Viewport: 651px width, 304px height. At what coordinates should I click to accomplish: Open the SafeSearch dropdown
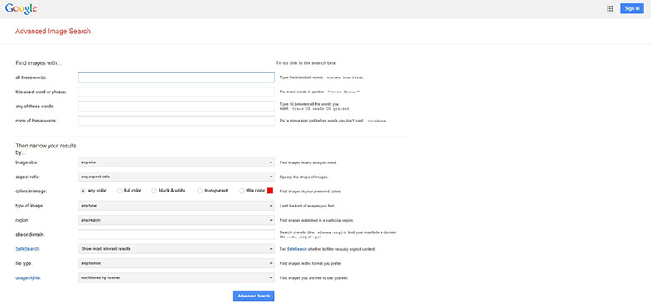(176, 249)
